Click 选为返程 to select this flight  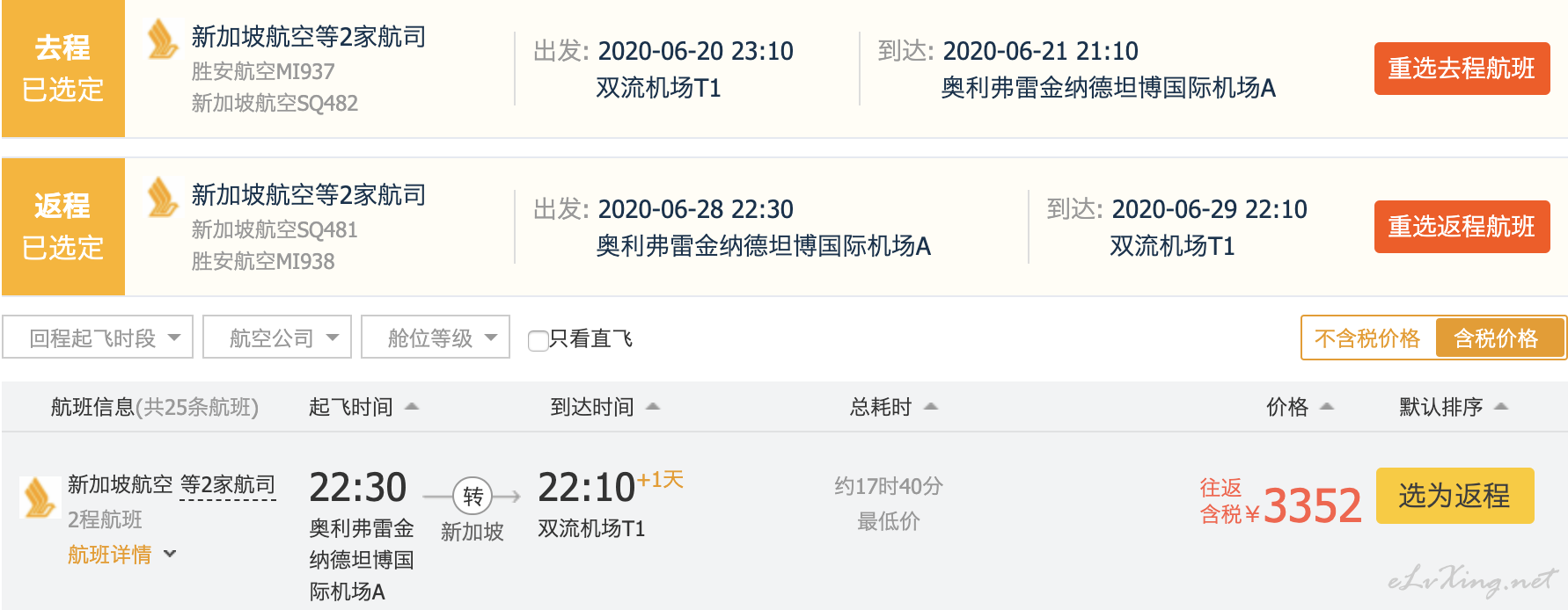coord(1455,496)
